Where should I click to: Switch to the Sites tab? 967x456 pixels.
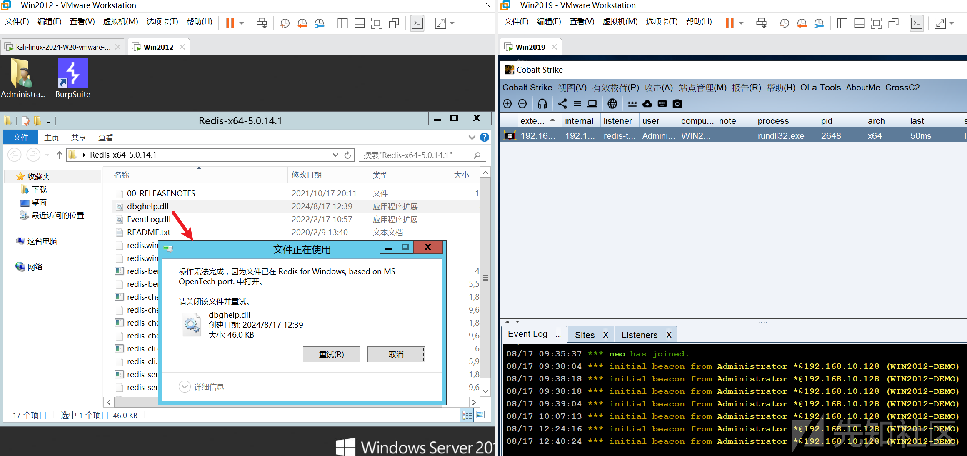tap(585, 335)
